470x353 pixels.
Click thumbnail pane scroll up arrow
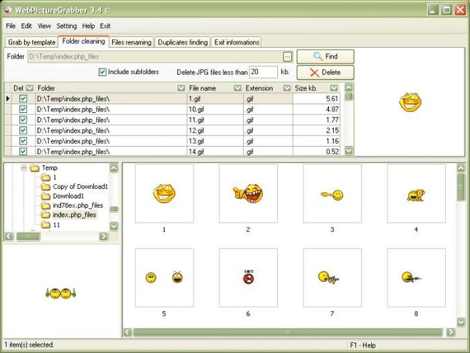(x=461, y=168)
